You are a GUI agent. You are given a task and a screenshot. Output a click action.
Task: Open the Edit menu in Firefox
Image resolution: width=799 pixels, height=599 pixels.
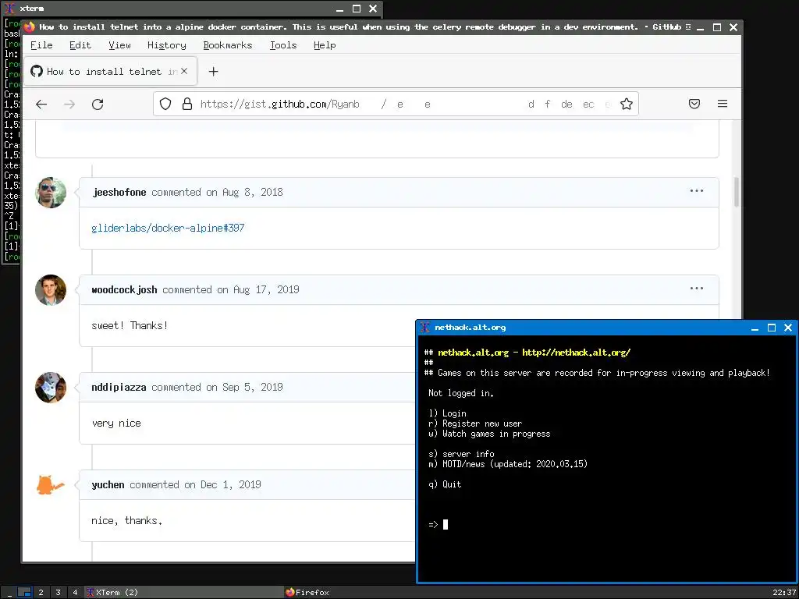80,45
